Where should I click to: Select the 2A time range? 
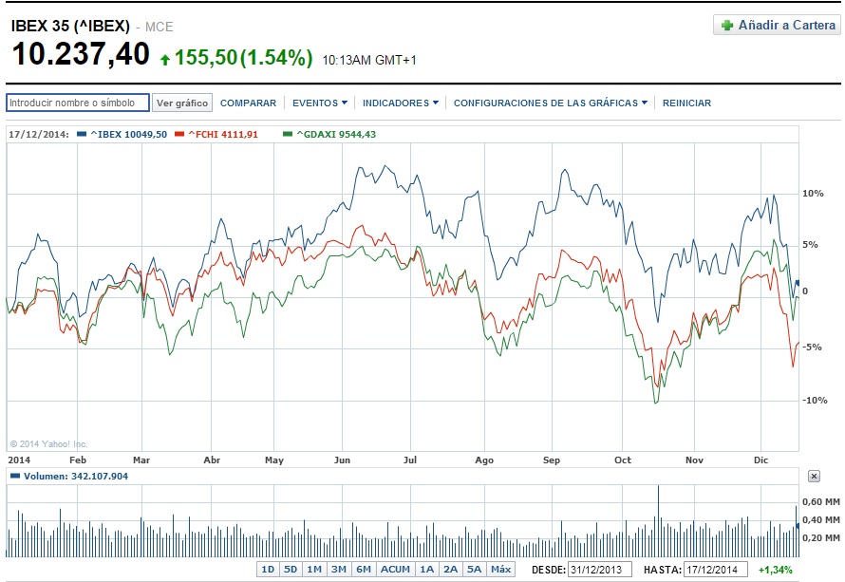point(451,569)
